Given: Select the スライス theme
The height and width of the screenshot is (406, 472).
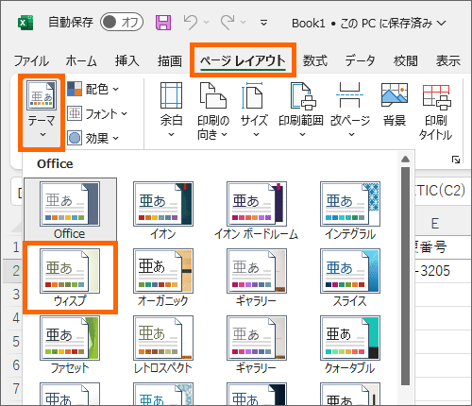Looking at the screenshot, I should (350, 278).
